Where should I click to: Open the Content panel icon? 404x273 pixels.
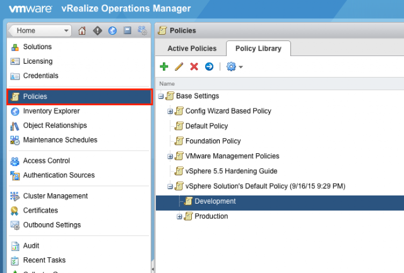coord(128,30)
